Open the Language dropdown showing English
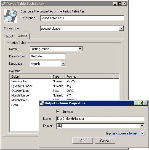Screen dimensions: 149x150 pyautogui.click(x=63, y=63)
